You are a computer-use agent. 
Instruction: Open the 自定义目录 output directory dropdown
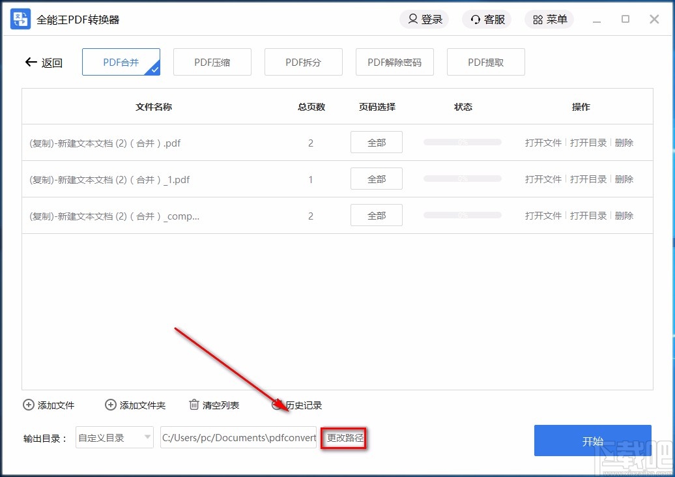point(114,438)
